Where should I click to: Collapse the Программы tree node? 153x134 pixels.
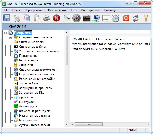6,33
